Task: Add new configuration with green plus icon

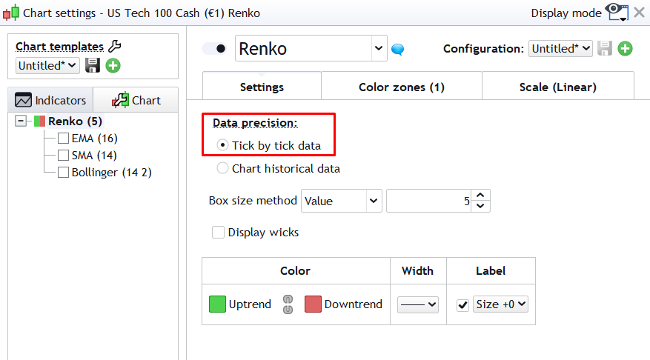Action: [625, 49]
